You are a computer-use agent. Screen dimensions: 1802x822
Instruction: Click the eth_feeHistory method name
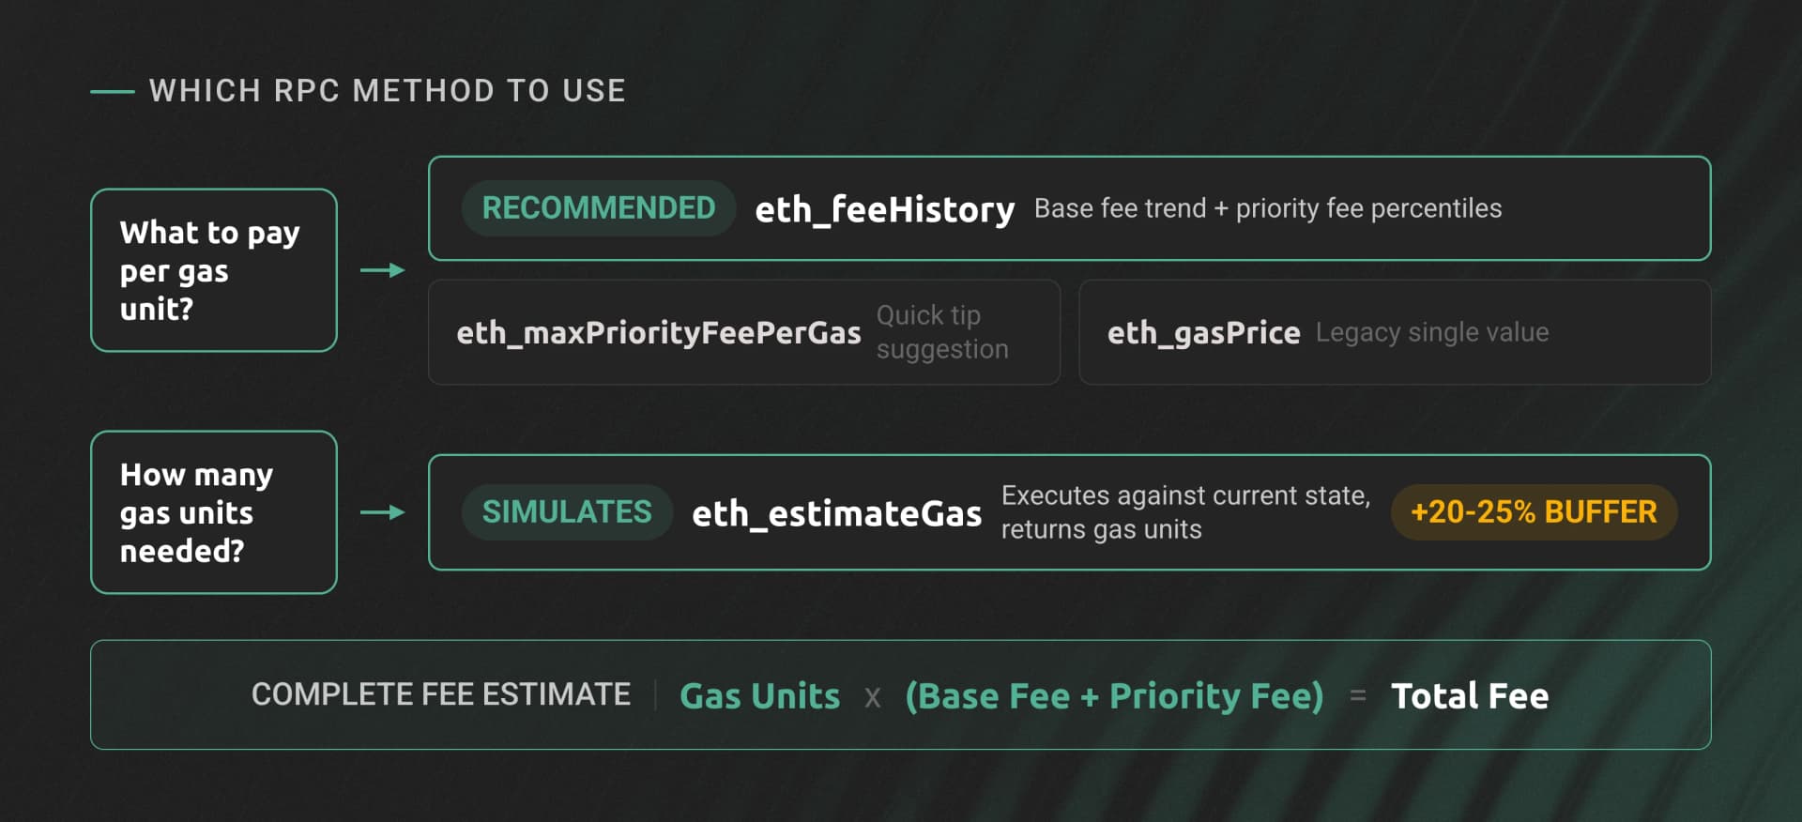point(884,209)
